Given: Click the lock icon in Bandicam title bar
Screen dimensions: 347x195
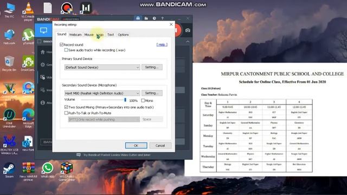Looking at the screenshot, I should point(138,18).
